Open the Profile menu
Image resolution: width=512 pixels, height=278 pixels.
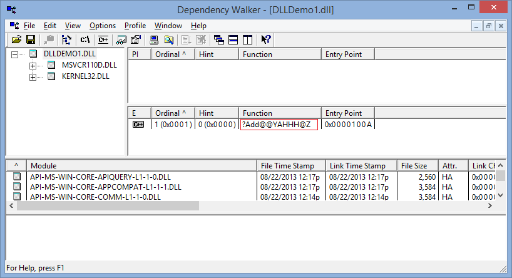tap(135, 26)
